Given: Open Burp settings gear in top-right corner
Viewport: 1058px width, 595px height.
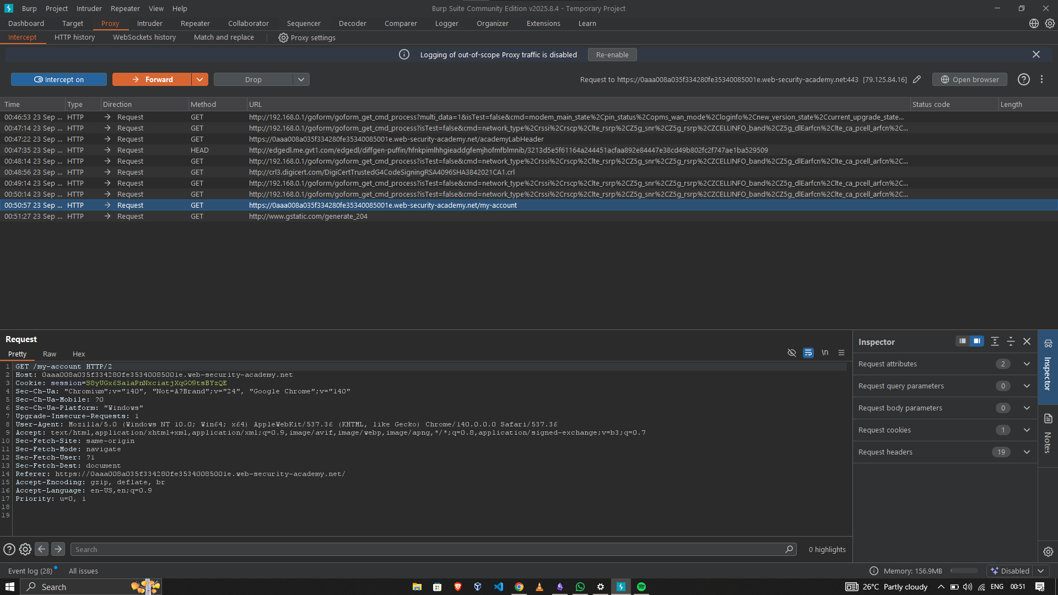Looking at the screenshot, I should pyautogui.click(x=1050, y=23).
